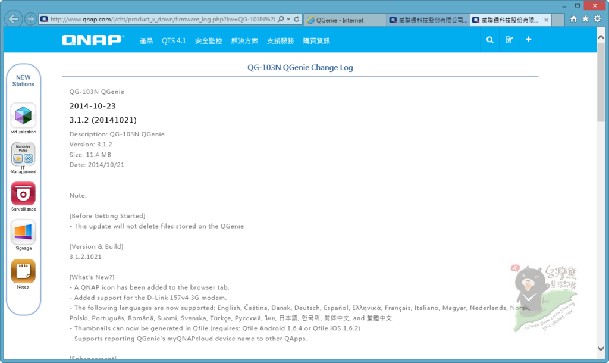Click the Date: 2014/10/21 line

click(x=97, y=165)
